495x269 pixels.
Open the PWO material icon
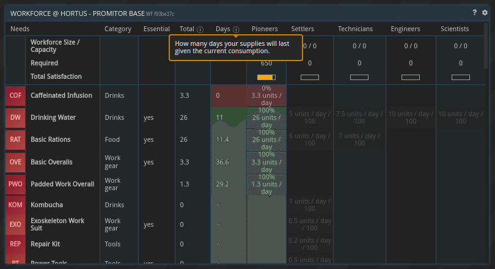[x=15, y=184]
